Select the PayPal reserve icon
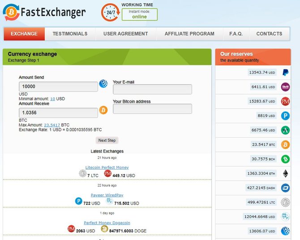 pos(285,73)
